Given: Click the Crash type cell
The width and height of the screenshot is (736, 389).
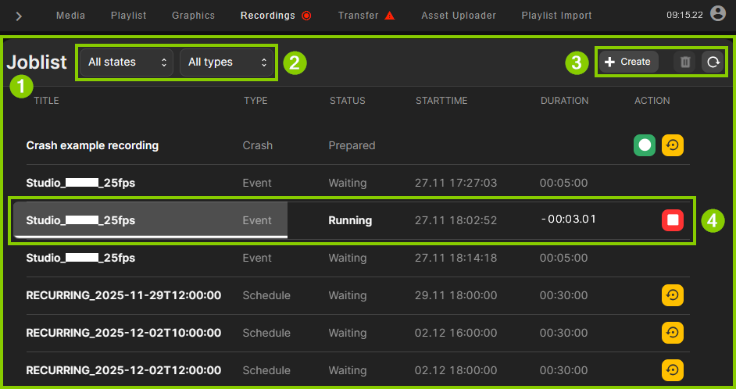Looking at the screenshot, I should click(258, 145).
